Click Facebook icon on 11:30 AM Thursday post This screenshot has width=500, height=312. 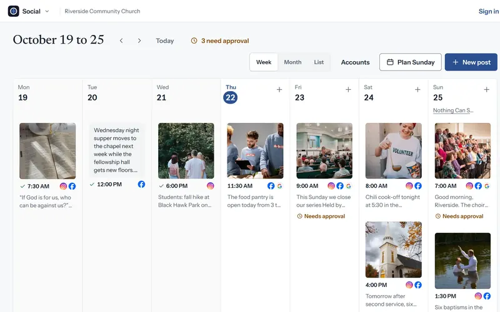tap(271, 186)
